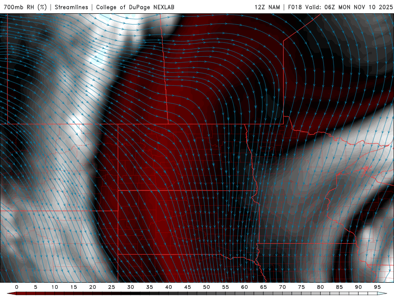The height and width of the screenshot is (296, 394).
Task: Click the colorbar label '70'
Action: [282, 287]
